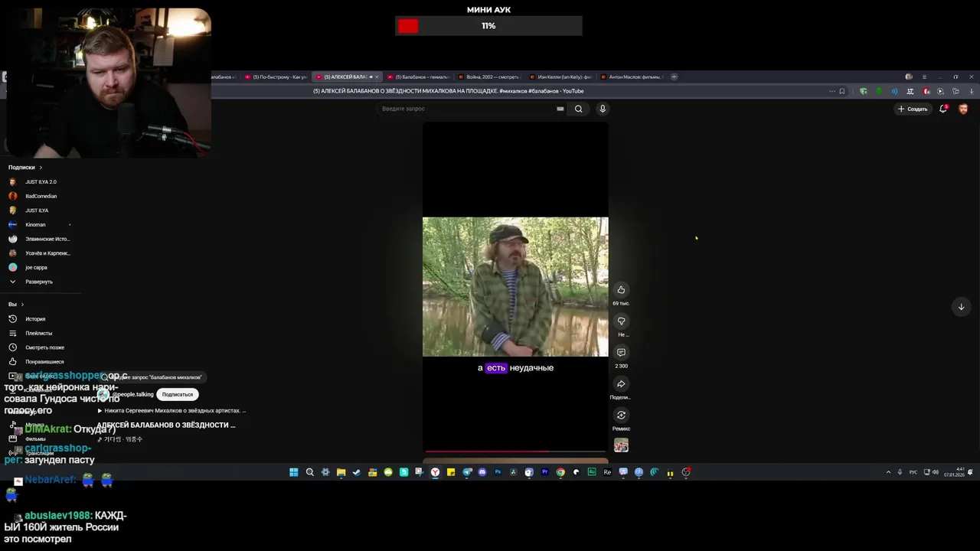
Task: Open Discord from the taskbar
Action: tap(482, 472)
